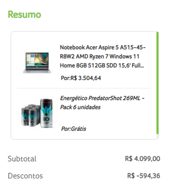The height and width of the screenshot is (187, 169).
Task: Click the Descontos label
Action: [25, 176]
